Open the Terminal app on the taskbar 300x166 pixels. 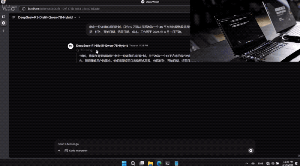pos(168,163)
